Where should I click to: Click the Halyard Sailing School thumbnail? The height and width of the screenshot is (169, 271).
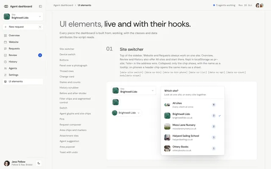tap(167, 137)
